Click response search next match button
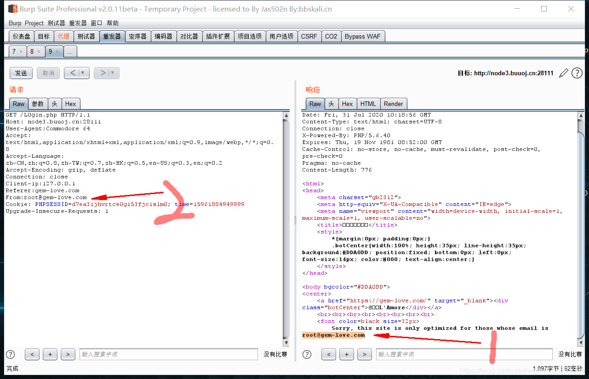Screen dimensions: 589x379 coord(365,354)
